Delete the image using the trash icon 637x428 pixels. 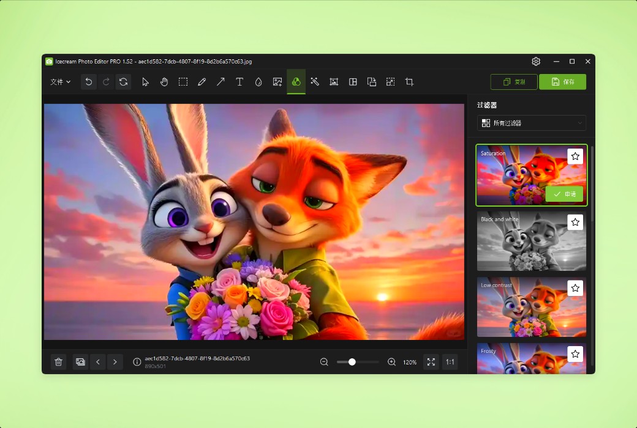click(x=58, y=362)
